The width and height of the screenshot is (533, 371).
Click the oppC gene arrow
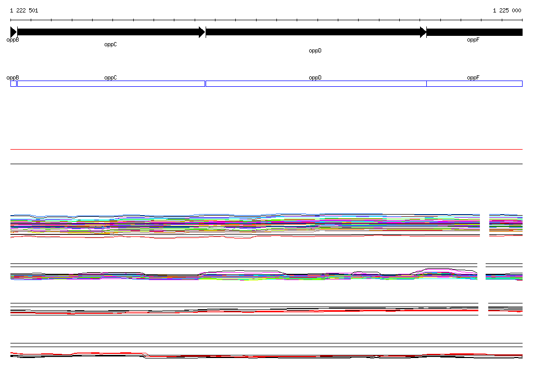point(111,32)
